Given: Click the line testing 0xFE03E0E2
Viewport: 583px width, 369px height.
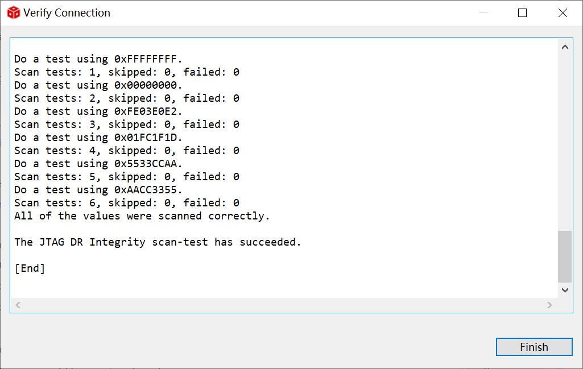Looking at the screenshot, I should pyautogui.click(x=98, y=111).
